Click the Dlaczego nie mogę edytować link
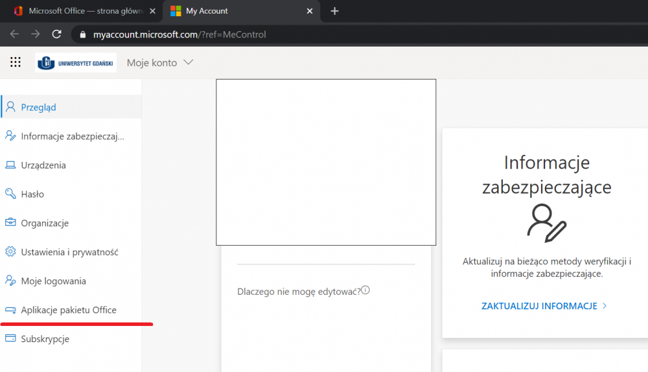 (x=299, y=292)
